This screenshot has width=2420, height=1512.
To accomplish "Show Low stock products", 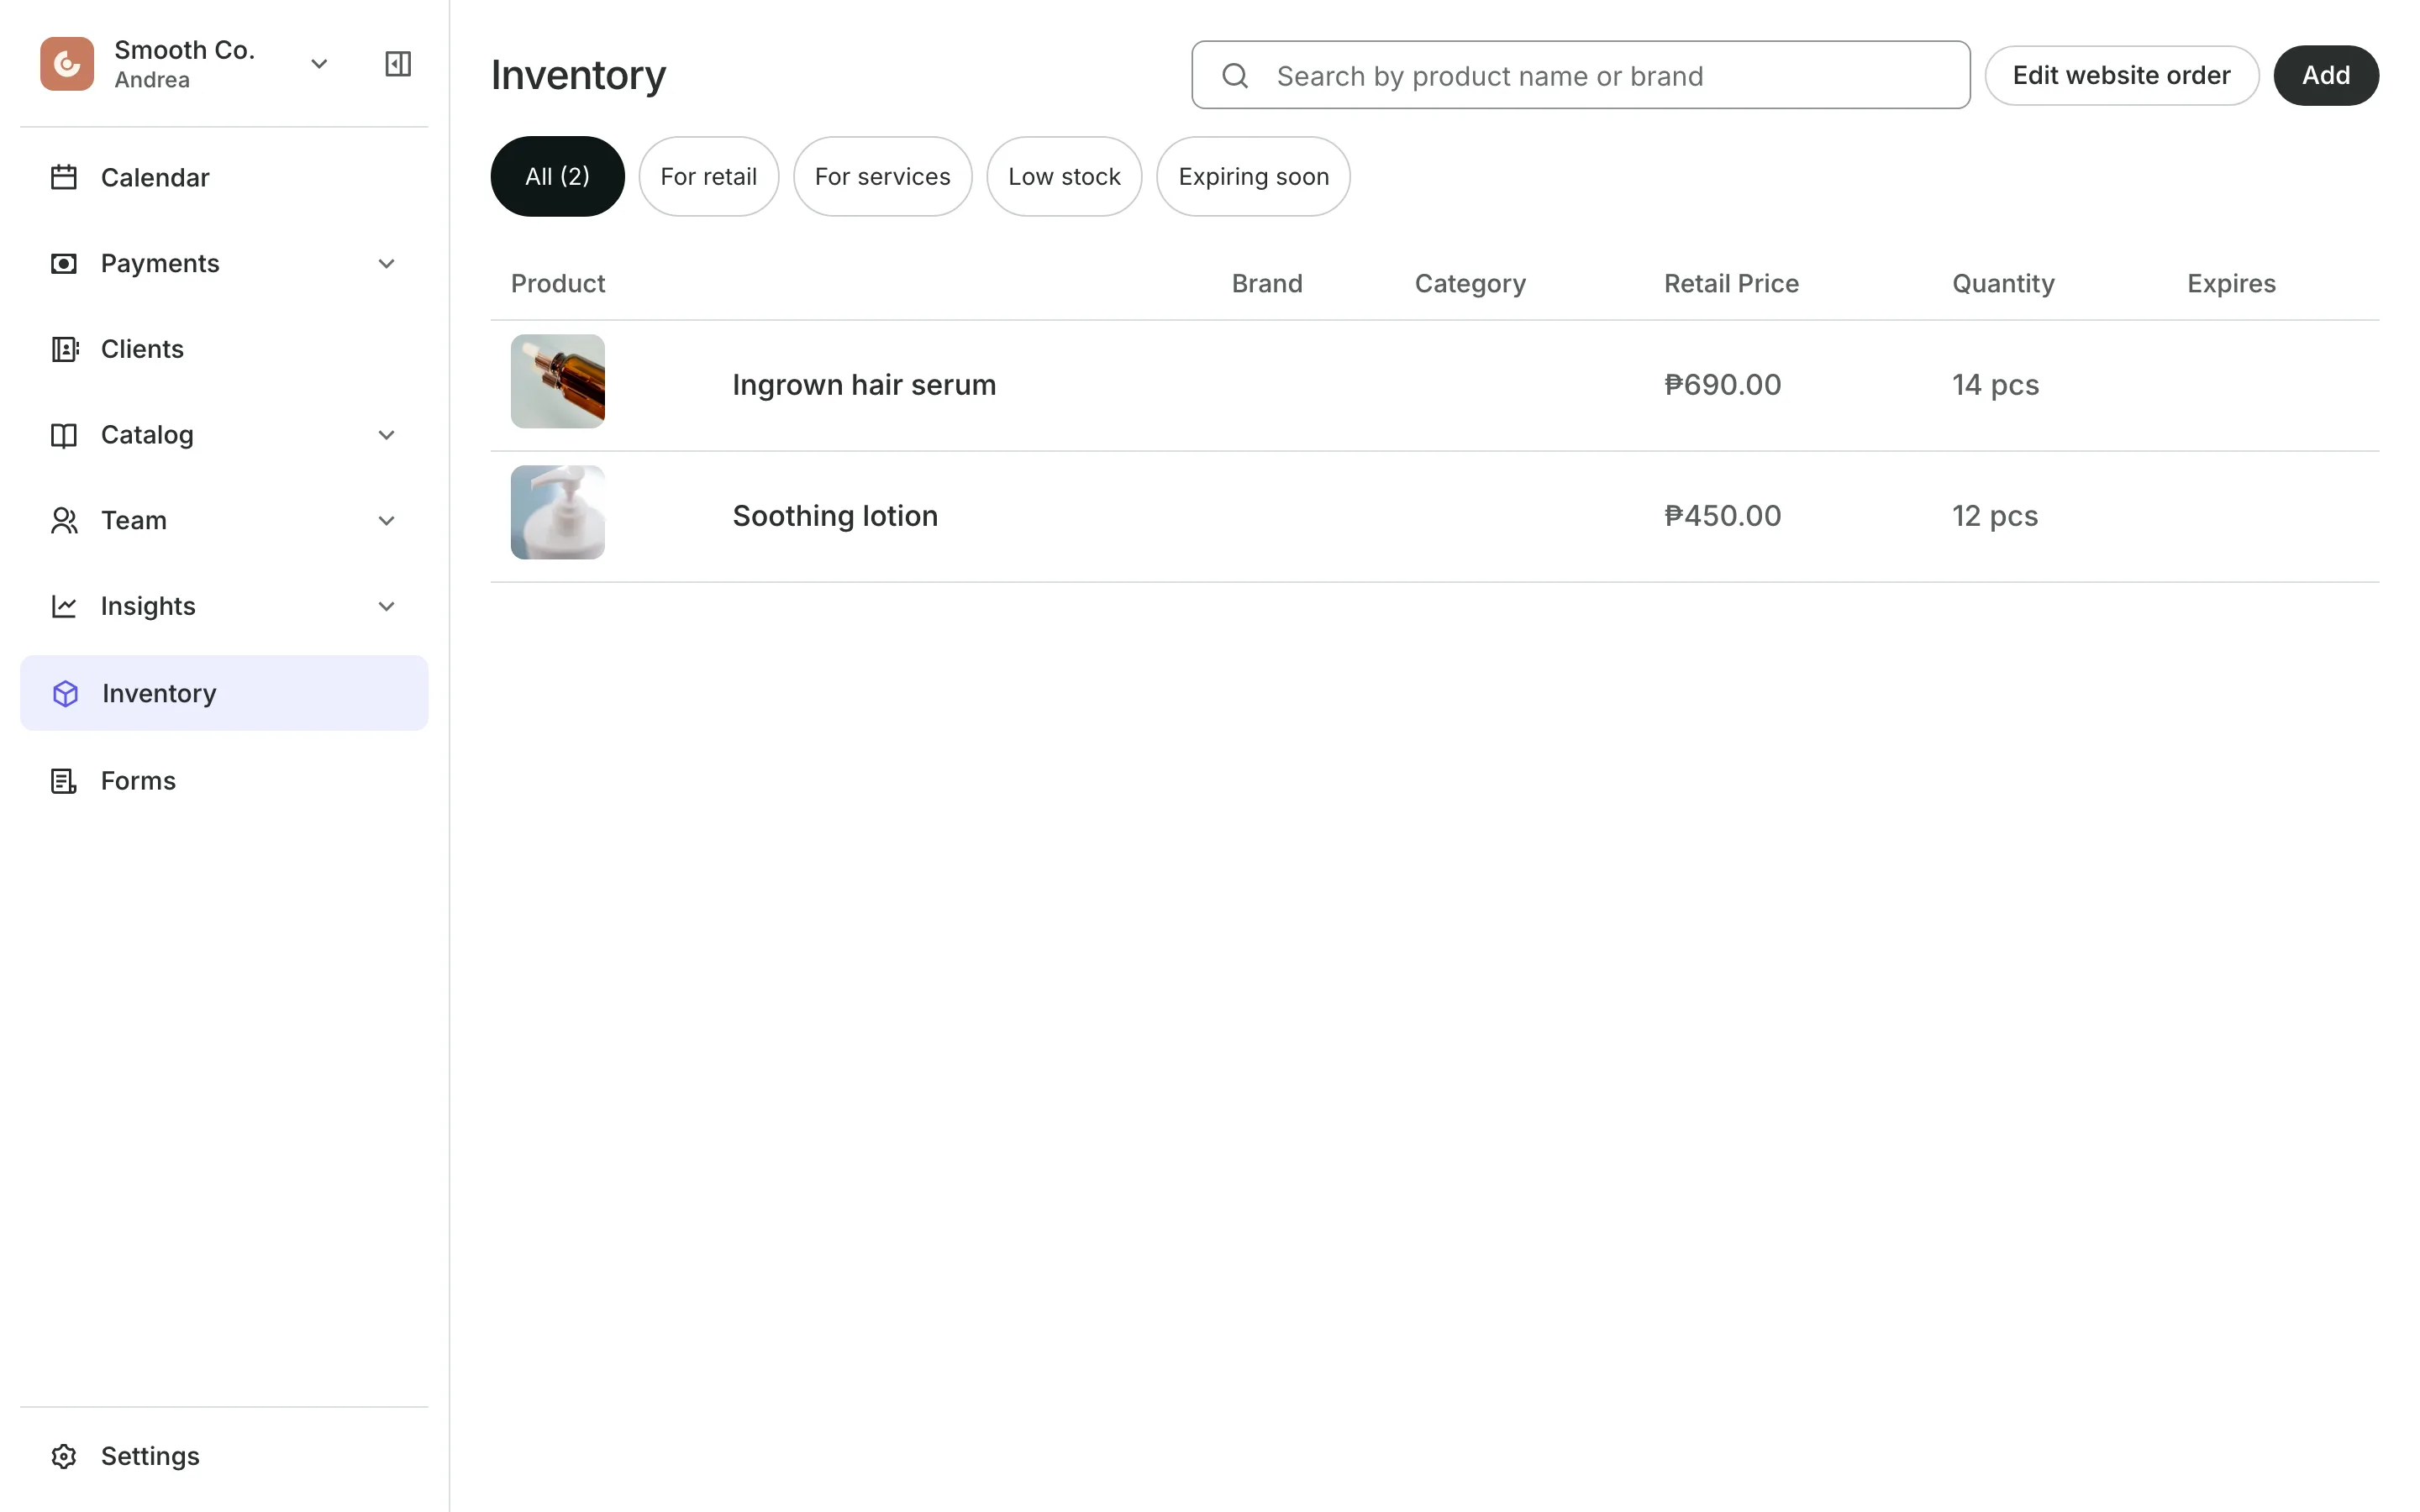I will click(x=1064, y=176).
